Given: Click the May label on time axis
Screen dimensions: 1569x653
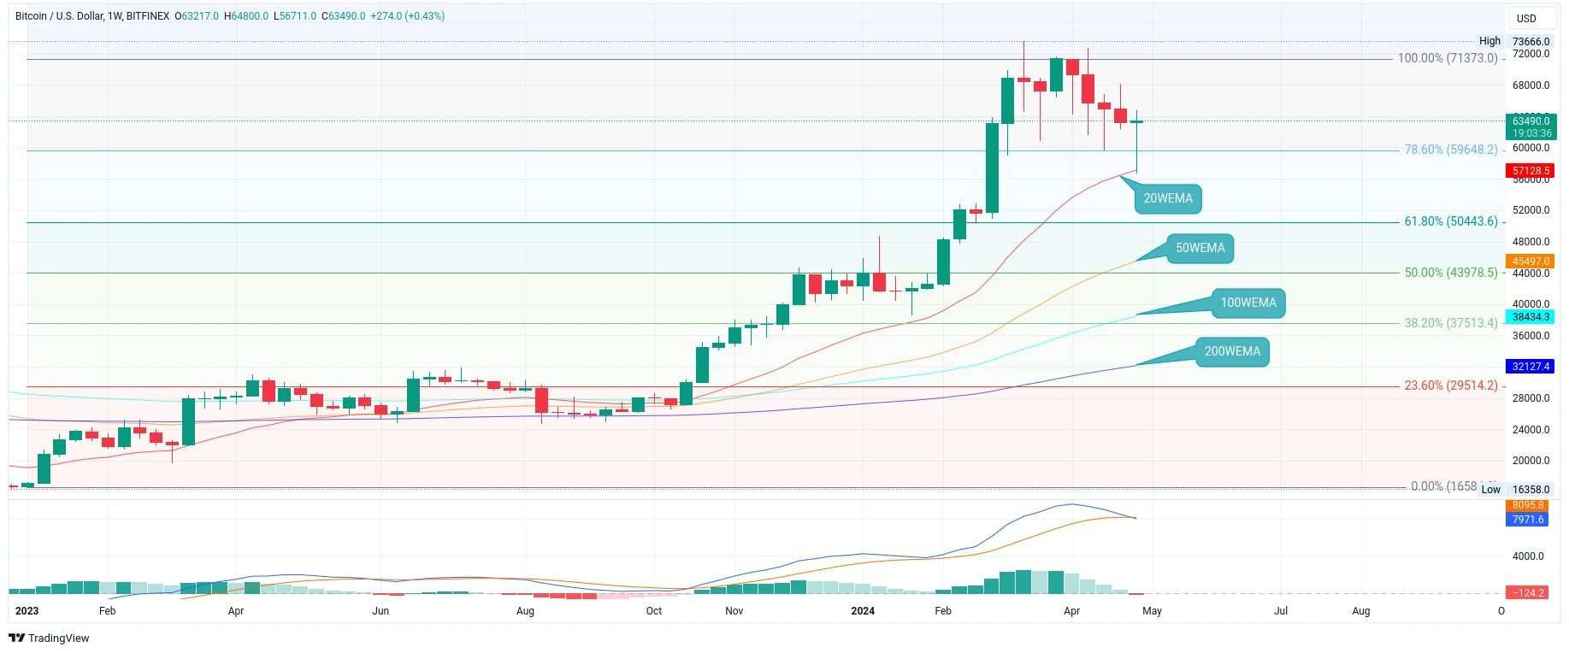Looking at the screenshot, I should [1152, 611].
